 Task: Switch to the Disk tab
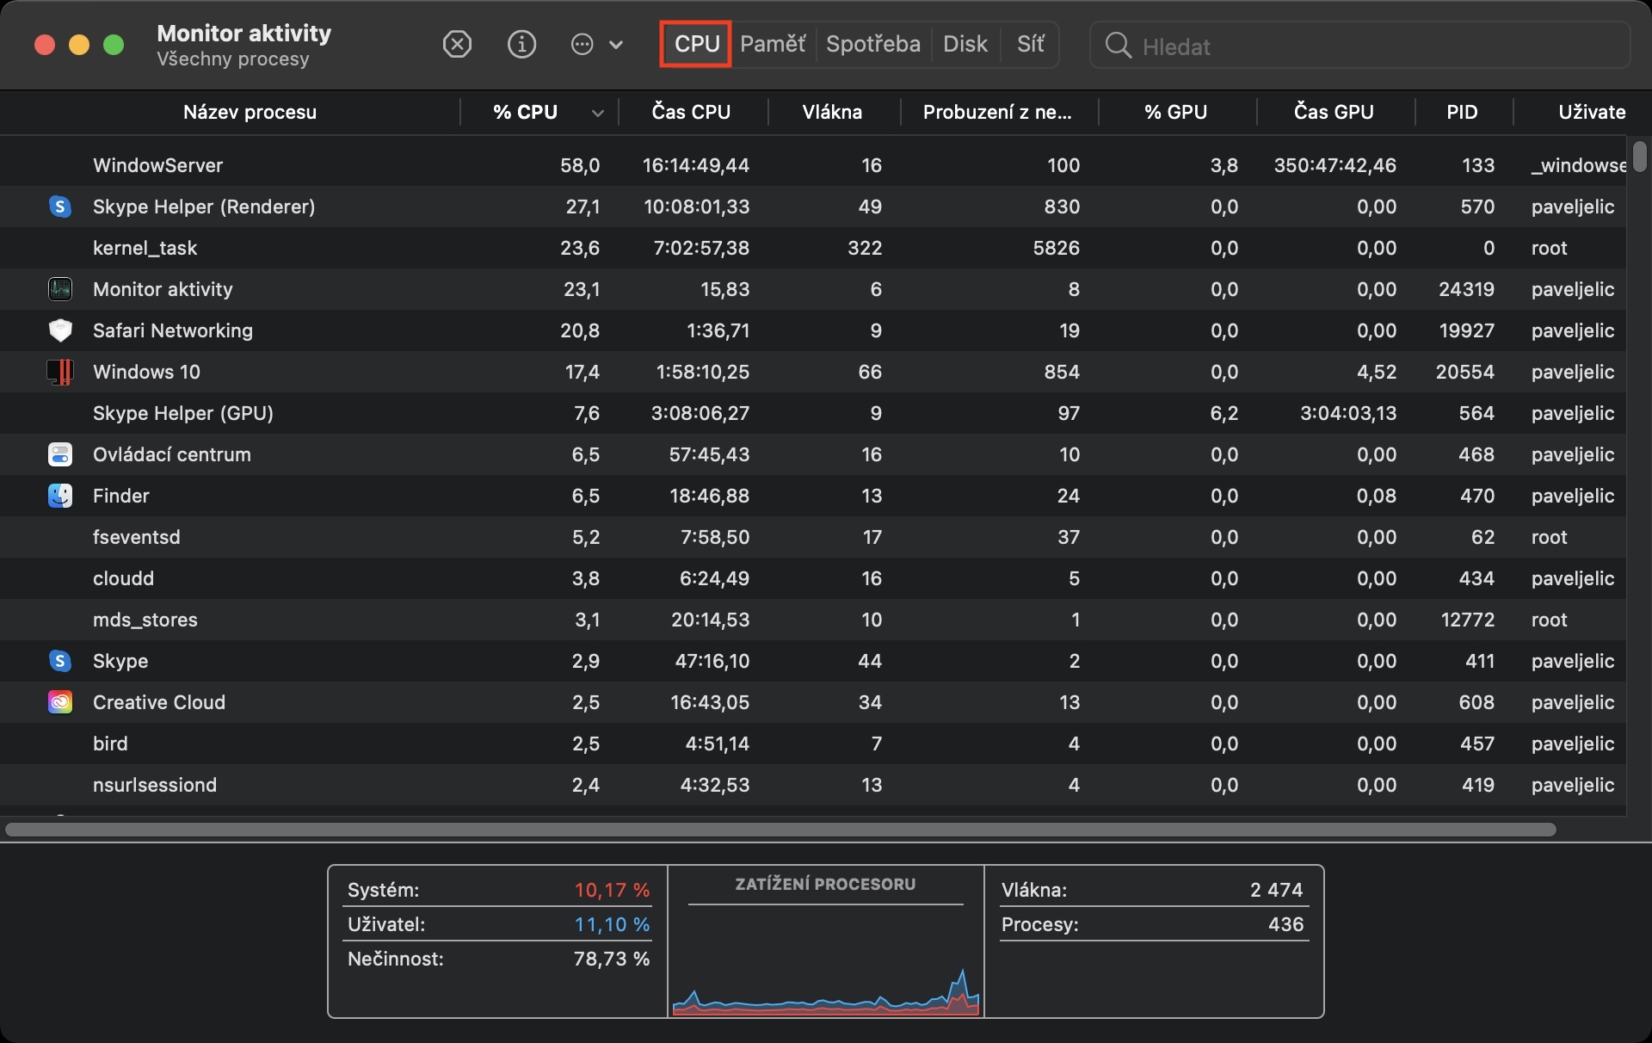(x=965, y=44)
